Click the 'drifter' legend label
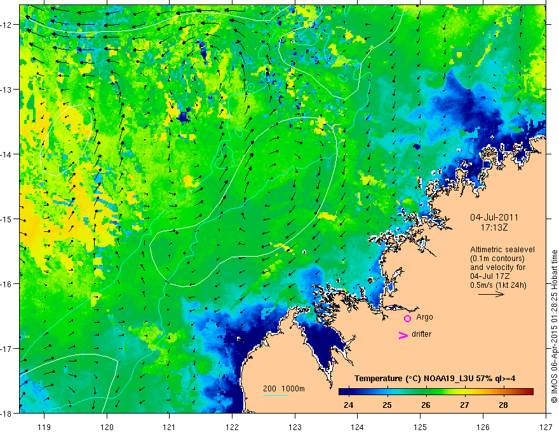 pyautogui.click(x=421, y=334)
